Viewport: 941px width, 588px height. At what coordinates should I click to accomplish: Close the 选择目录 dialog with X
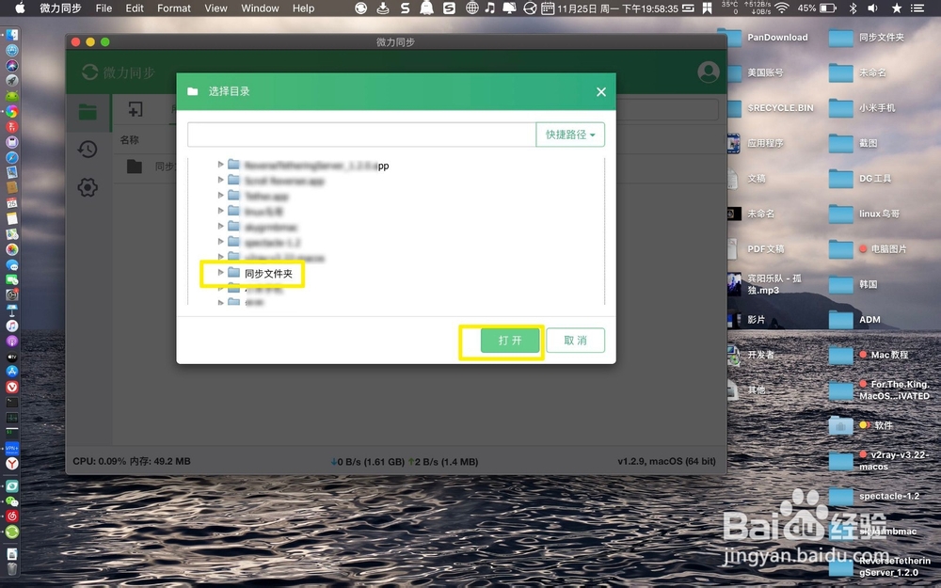point(600,92)
